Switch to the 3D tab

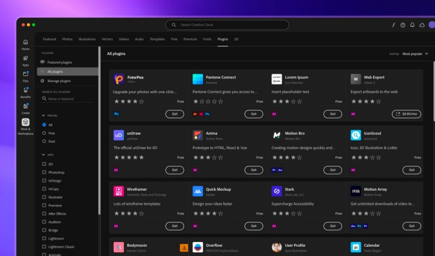[x=237, y=39]
